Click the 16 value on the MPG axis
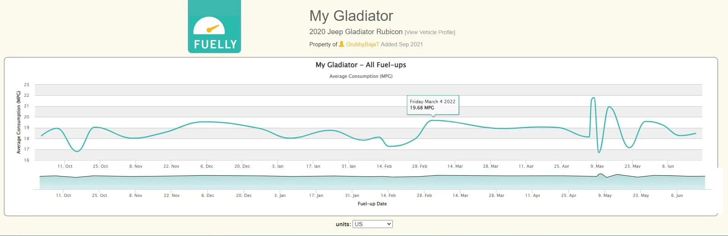Viewport: 728px width, 236px height. click(27, 160)
